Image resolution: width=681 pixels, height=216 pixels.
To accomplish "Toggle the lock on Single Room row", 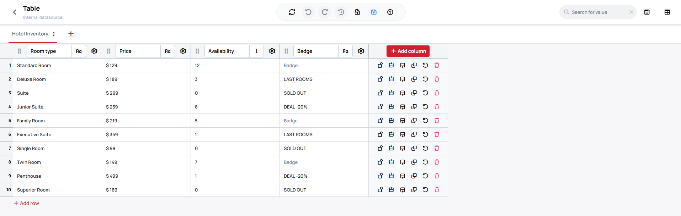I will (380, 148).
